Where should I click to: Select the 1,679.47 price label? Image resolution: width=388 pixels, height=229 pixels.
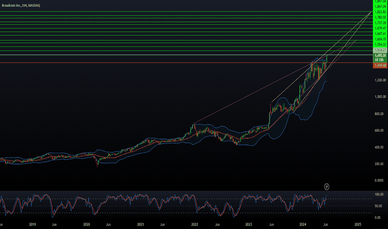pos(381,28)
